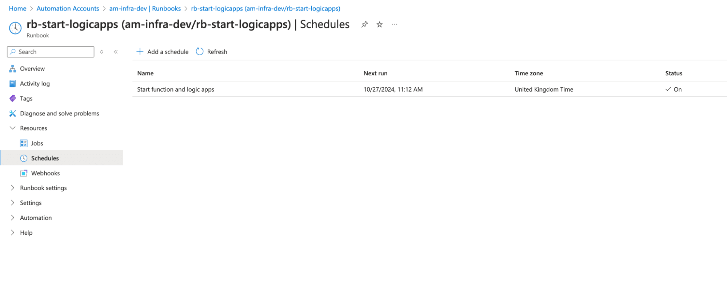Collapse the left sidebar with double-chevron icon
727x282 pixels.
click(x=116, y=52)
